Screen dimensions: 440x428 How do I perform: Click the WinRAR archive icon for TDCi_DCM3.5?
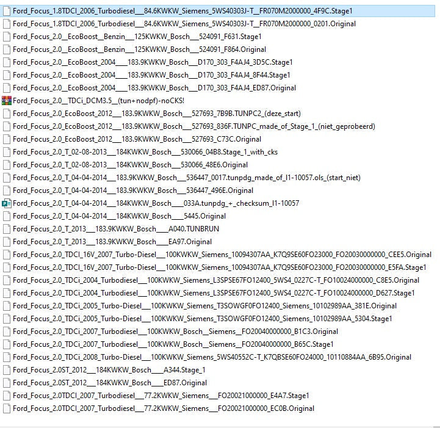click(x=7, y=101)
